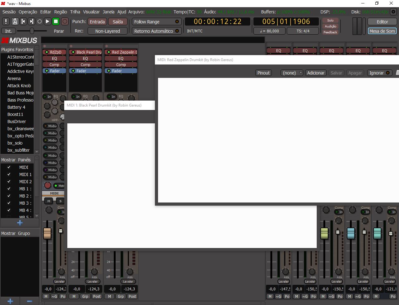Open Post meter point selector under Red Zeppelin strip
Viewport: 399px width, 305px height.
click(x=132, y=296)
